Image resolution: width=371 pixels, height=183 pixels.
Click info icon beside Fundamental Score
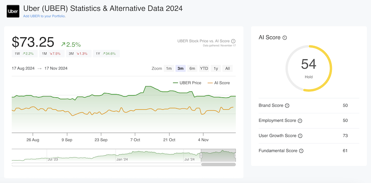point(301,151)
